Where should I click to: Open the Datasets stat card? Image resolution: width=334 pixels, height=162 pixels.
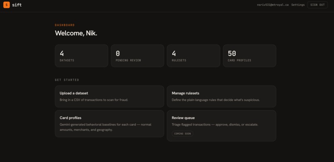tap(81, 56)
